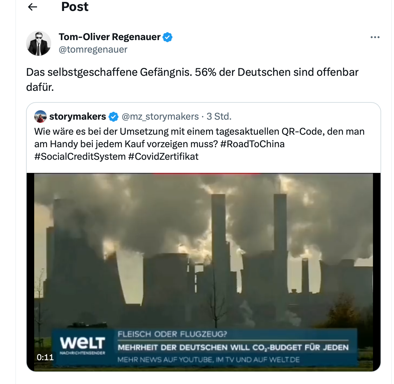Open Tom-Oliver Regenauer's profile picture

click(39, 43)
